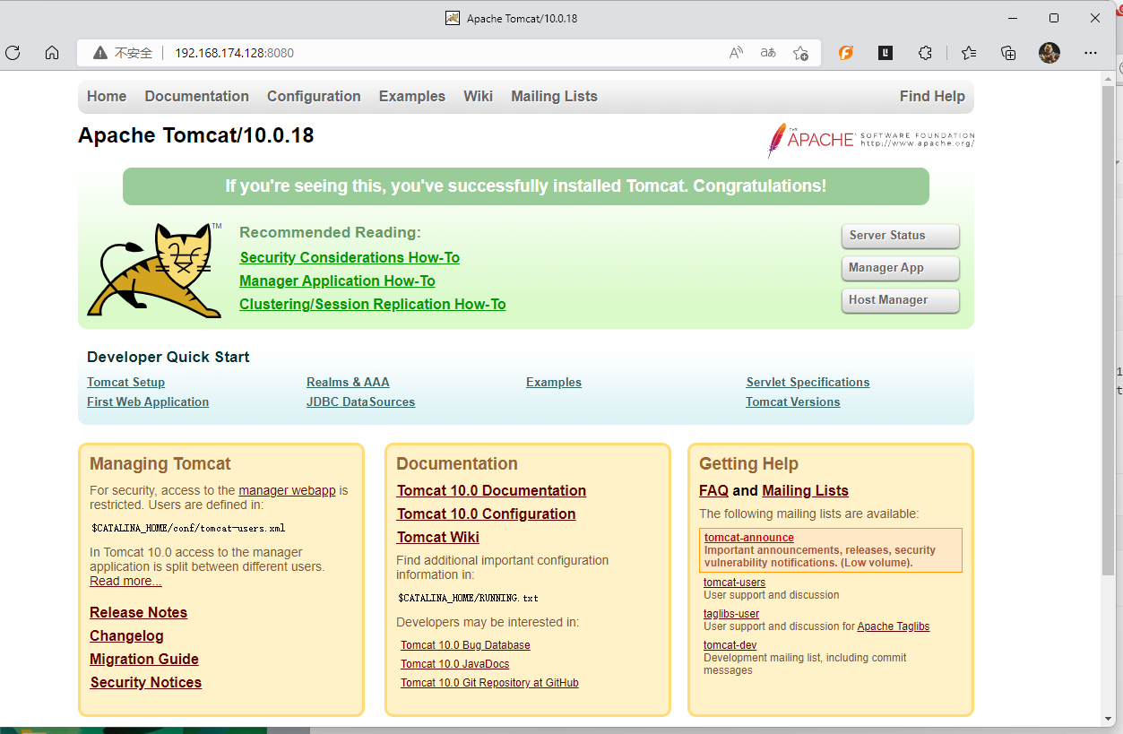
Task: Click $CATALINA_HOME/RUNNING.txt text
Action: (x=468, y=598)
